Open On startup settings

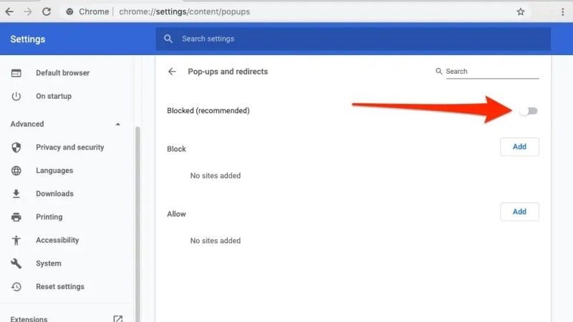click(54, 97)
